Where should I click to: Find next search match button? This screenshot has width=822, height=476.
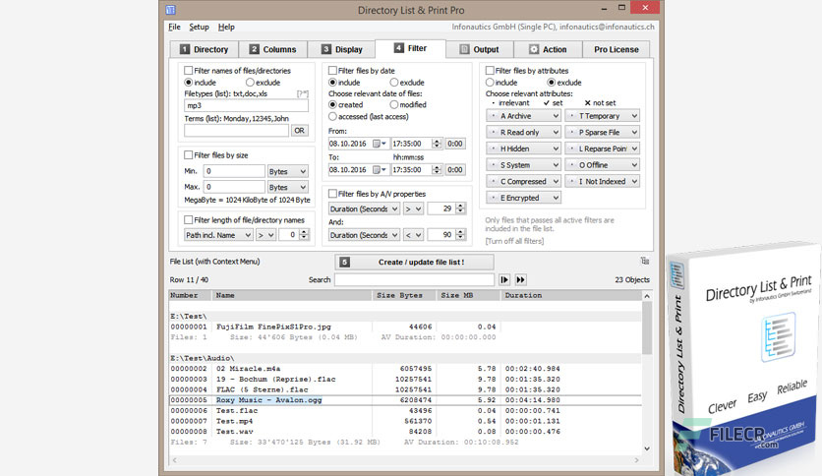504,280
